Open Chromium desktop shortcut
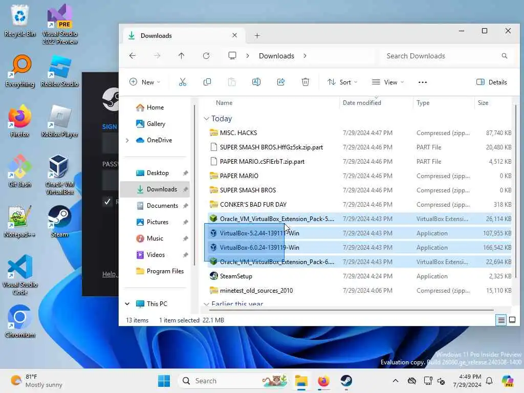The width and height of the screenshot is (524, 393). pyautogui.click(x=20, y=321)
